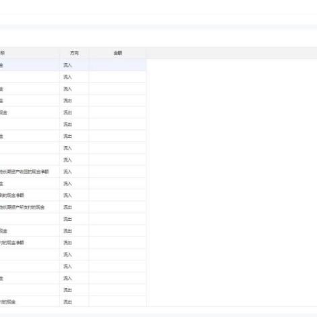This screenshot has height=317, width=317.
Task: Edit the 金额 cell in the bottom row
Action: (118, 302)
